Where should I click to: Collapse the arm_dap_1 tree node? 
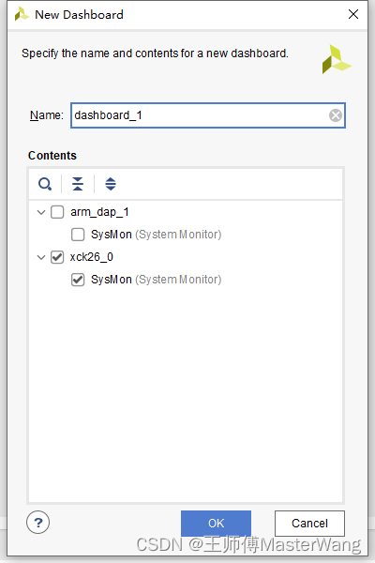(x=41, y=212)
